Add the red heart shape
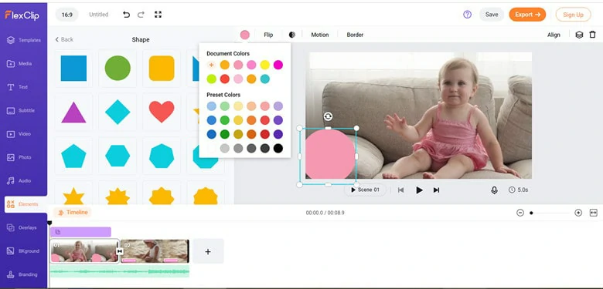This screenshot has height=289, width=603. pos(162,112)
